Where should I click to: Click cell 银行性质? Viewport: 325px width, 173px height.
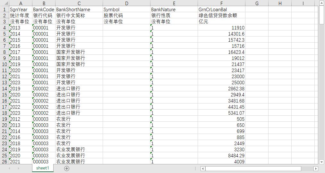coord(174,15)
